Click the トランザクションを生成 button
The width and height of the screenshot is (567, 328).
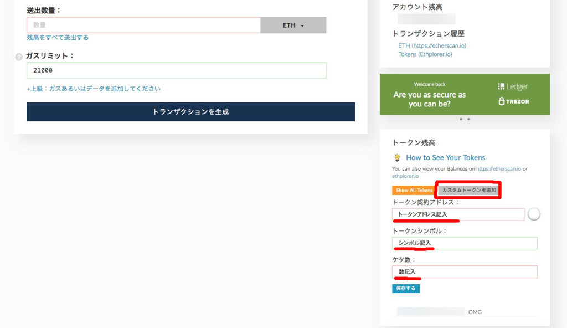[x=190, y=112]
